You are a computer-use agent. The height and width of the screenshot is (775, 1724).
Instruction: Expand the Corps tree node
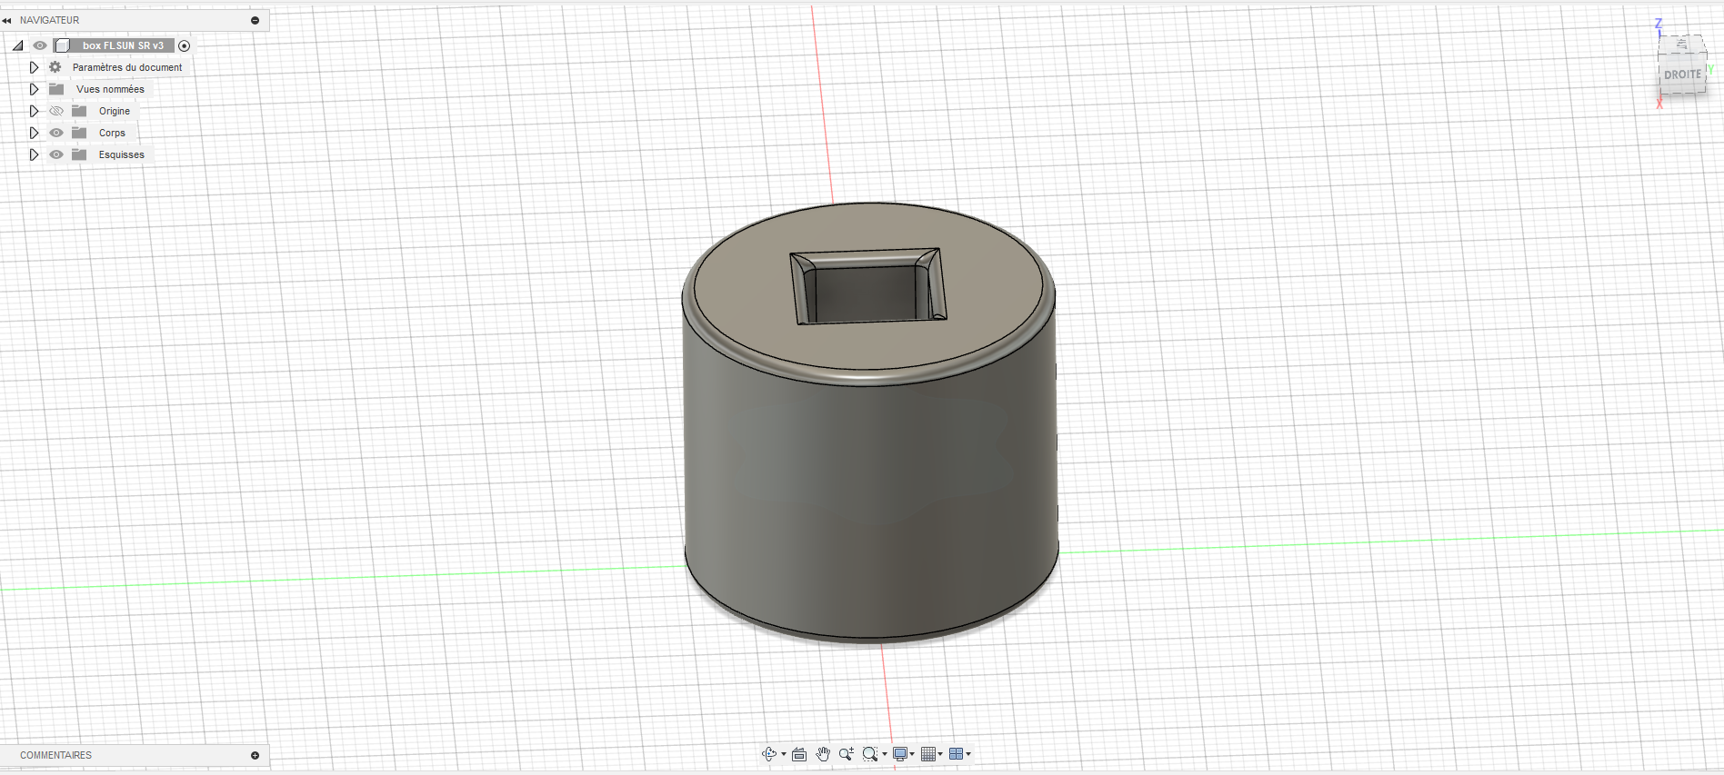tap(34, 133)
